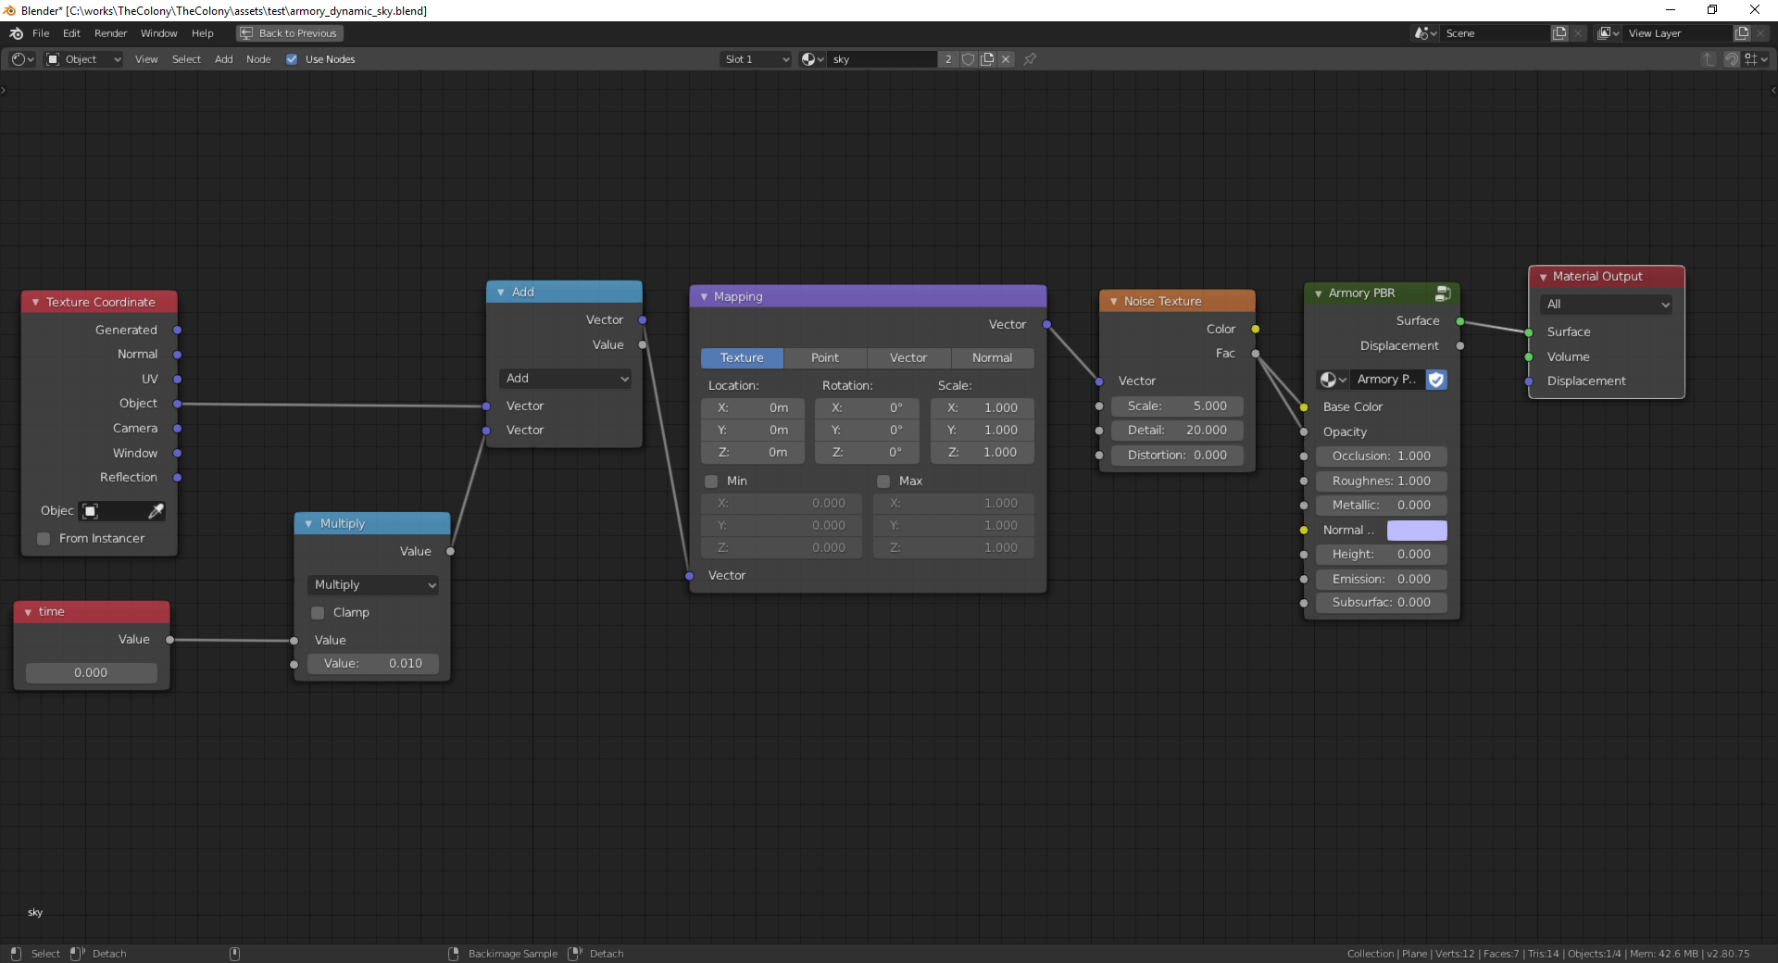Activate the eyedropper in the Texture Coordinate node
The height and width of the screenshot is (963, 1778).
point(156,511)
